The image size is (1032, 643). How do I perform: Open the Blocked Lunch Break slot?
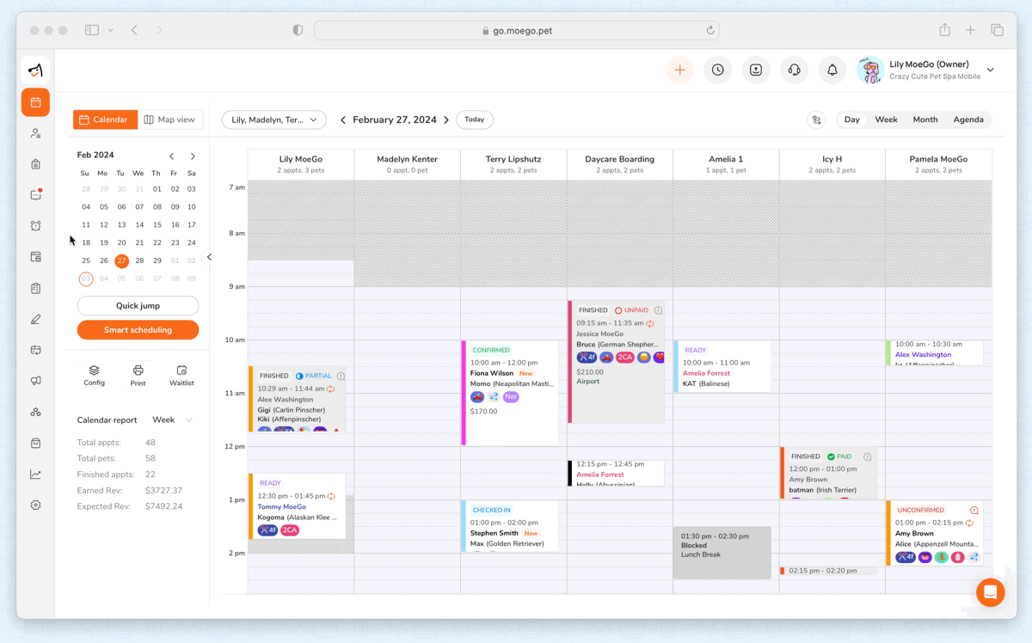click(722, 553)
